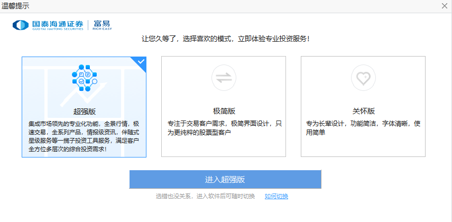The image size is (452, 222).
Task: Select the 超强版 mode title
Action: [x=85, y=112]
